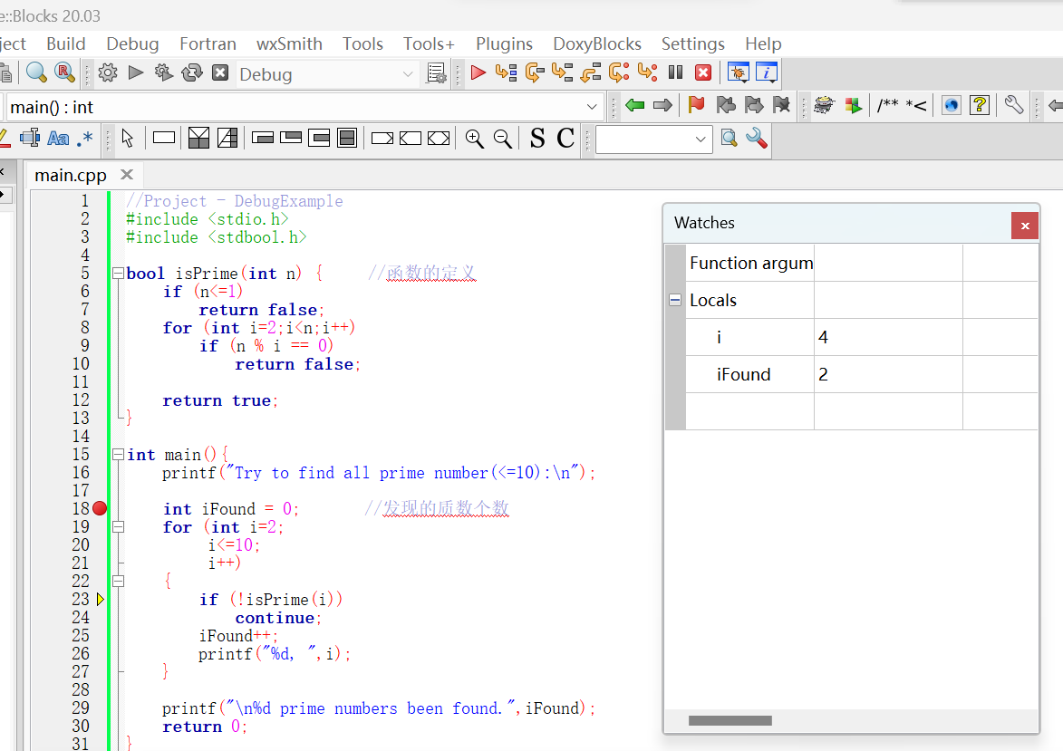Click the Next instruction debugger icon
Image resolution: width=1063 pixels, height=751 pixels.
click(x=619, y=72)
